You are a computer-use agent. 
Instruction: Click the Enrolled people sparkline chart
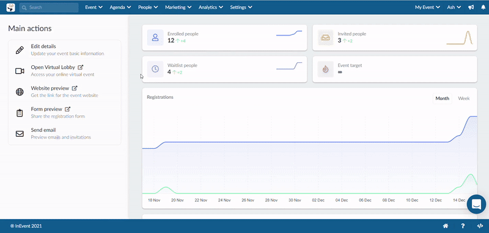289,34
